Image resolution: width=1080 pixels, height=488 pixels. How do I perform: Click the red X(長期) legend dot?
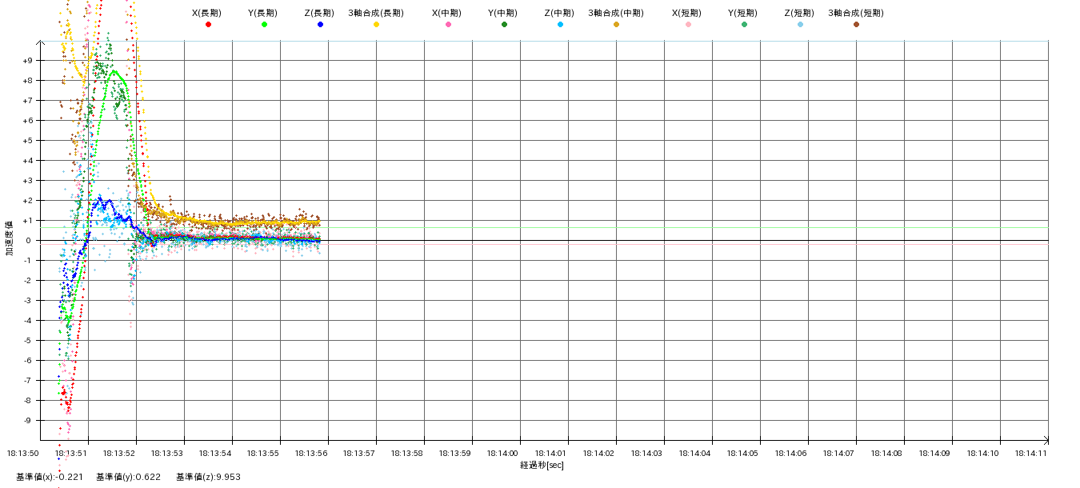click(208, 25)
